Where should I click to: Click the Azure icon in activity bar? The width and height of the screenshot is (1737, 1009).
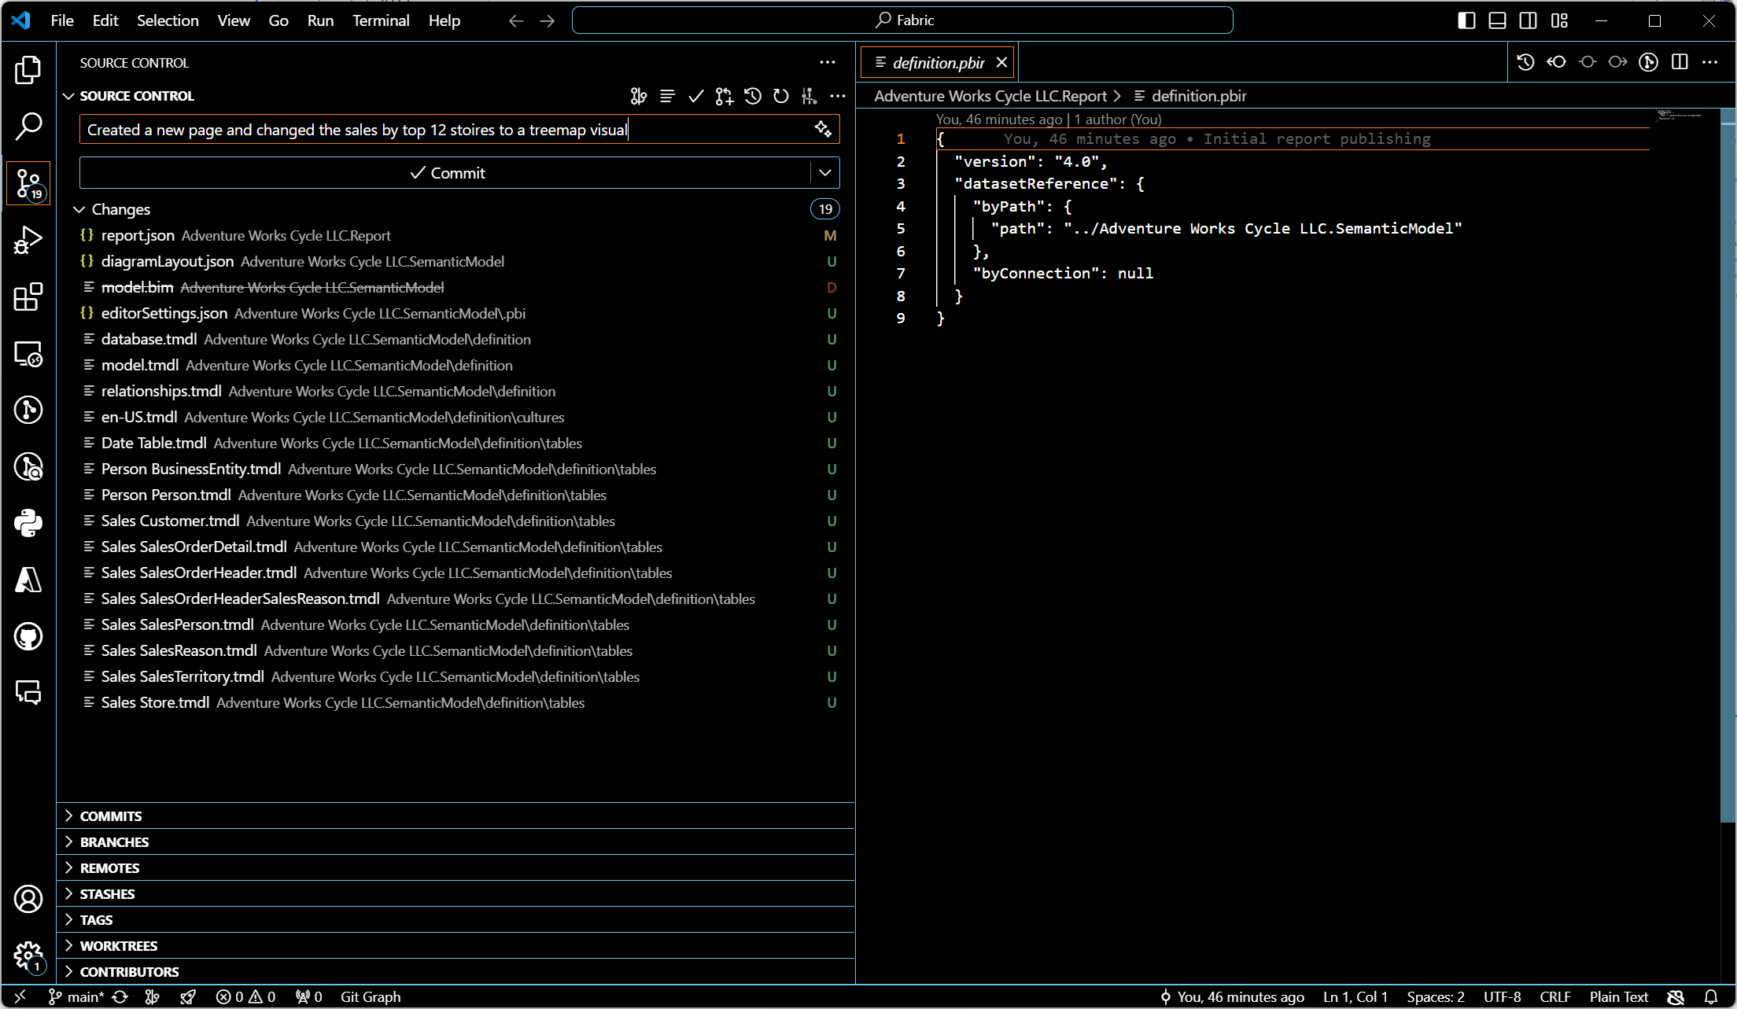point(28,580)
